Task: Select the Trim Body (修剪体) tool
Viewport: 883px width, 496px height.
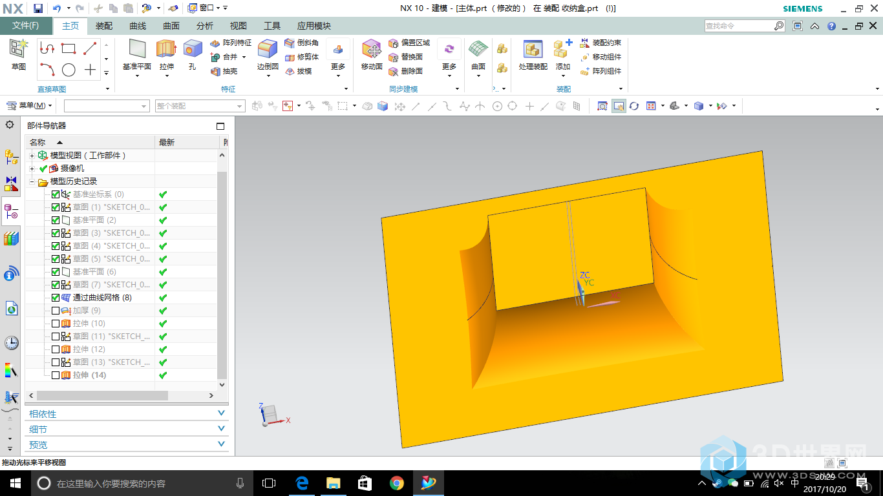Action: [302, 57]
